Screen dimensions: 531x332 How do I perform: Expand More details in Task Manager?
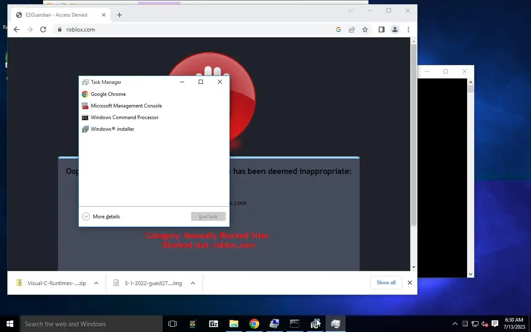pyautogui.click(x=101, y=217)
